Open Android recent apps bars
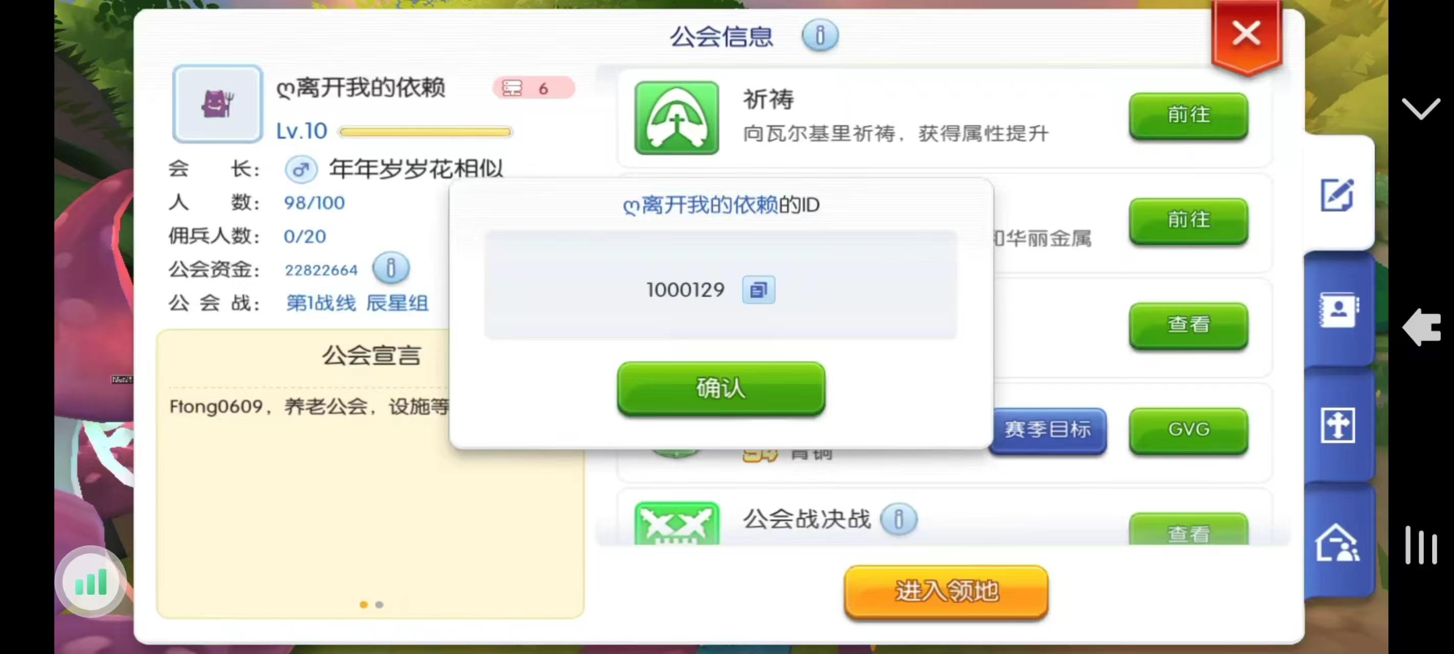 pos(1421,545)
